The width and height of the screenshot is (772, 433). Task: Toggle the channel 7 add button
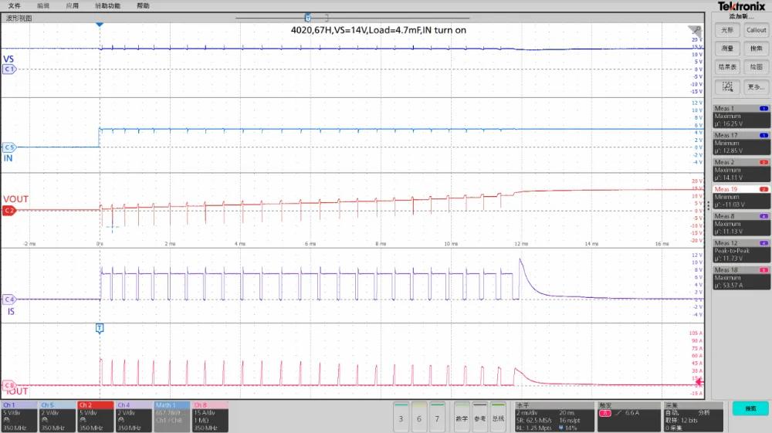(438, 417)
